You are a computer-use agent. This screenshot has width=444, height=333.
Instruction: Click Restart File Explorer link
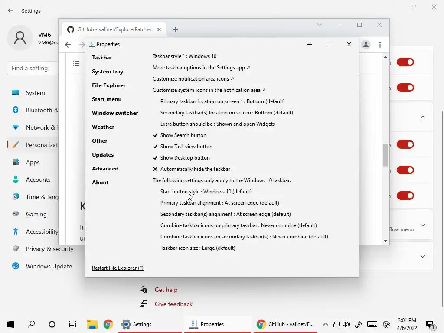pos(118,268)
